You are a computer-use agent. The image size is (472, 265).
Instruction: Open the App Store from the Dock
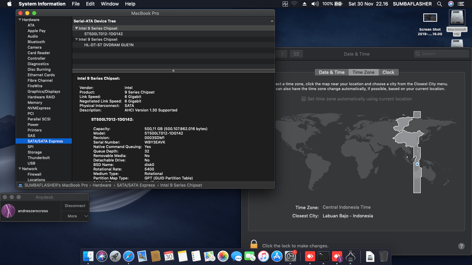277,256
